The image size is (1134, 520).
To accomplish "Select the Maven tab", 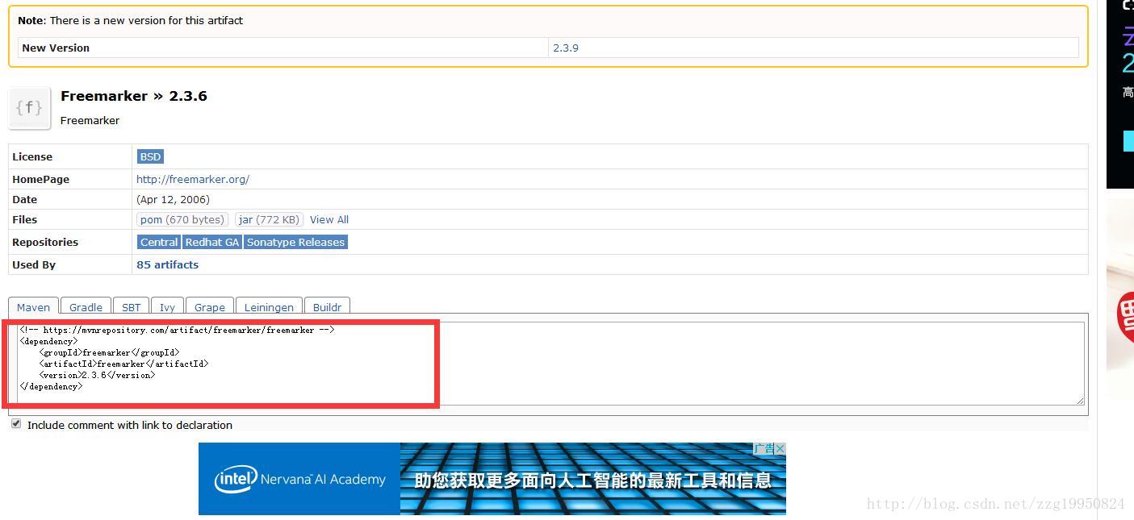I will [x=33, y=306].
